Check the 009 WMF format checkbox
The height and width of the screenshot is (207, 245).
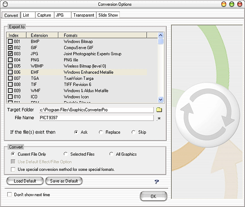click(10, 90)
